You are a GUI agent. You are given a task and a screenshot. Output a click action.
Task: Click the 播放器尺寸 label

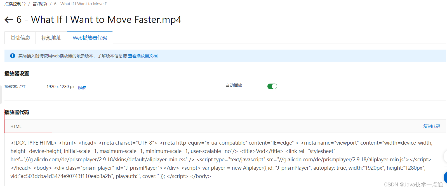point(15,87)
